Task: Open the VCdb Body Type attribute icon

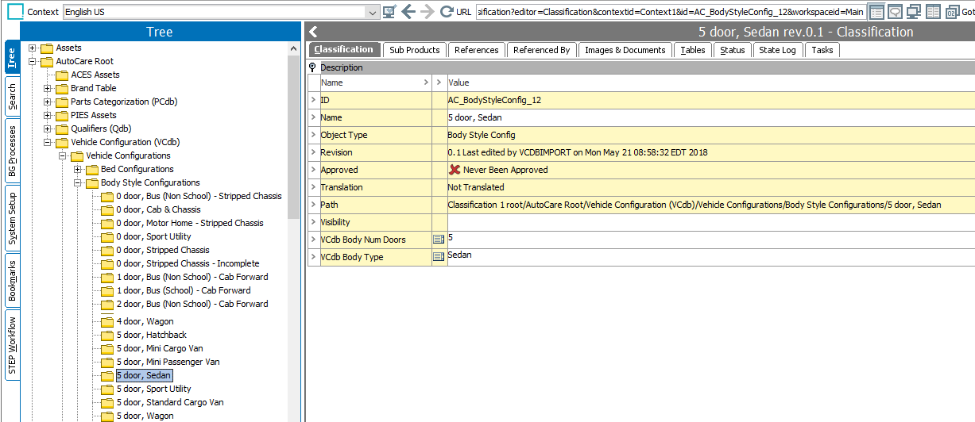Action: tap(439, 256)
